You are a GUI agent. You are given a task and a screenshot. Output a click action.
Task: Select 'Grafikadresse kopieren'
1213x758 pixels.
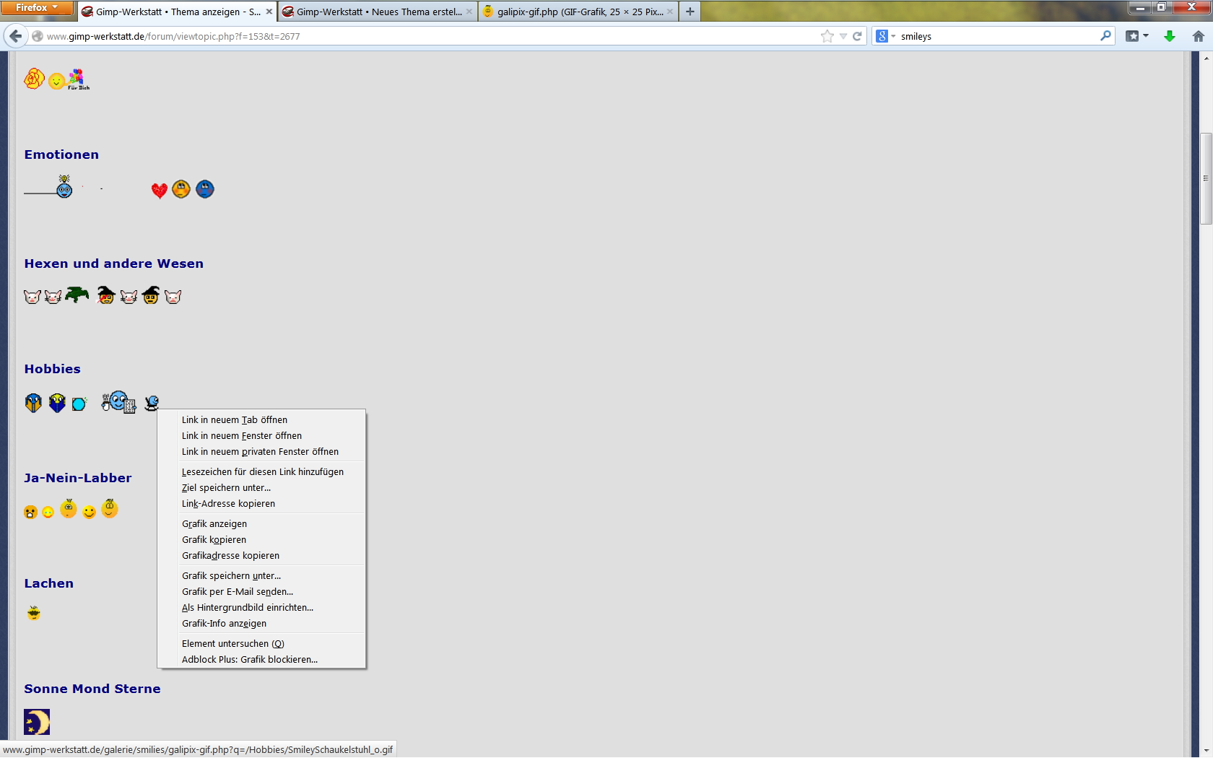click(x=261, y=555)
